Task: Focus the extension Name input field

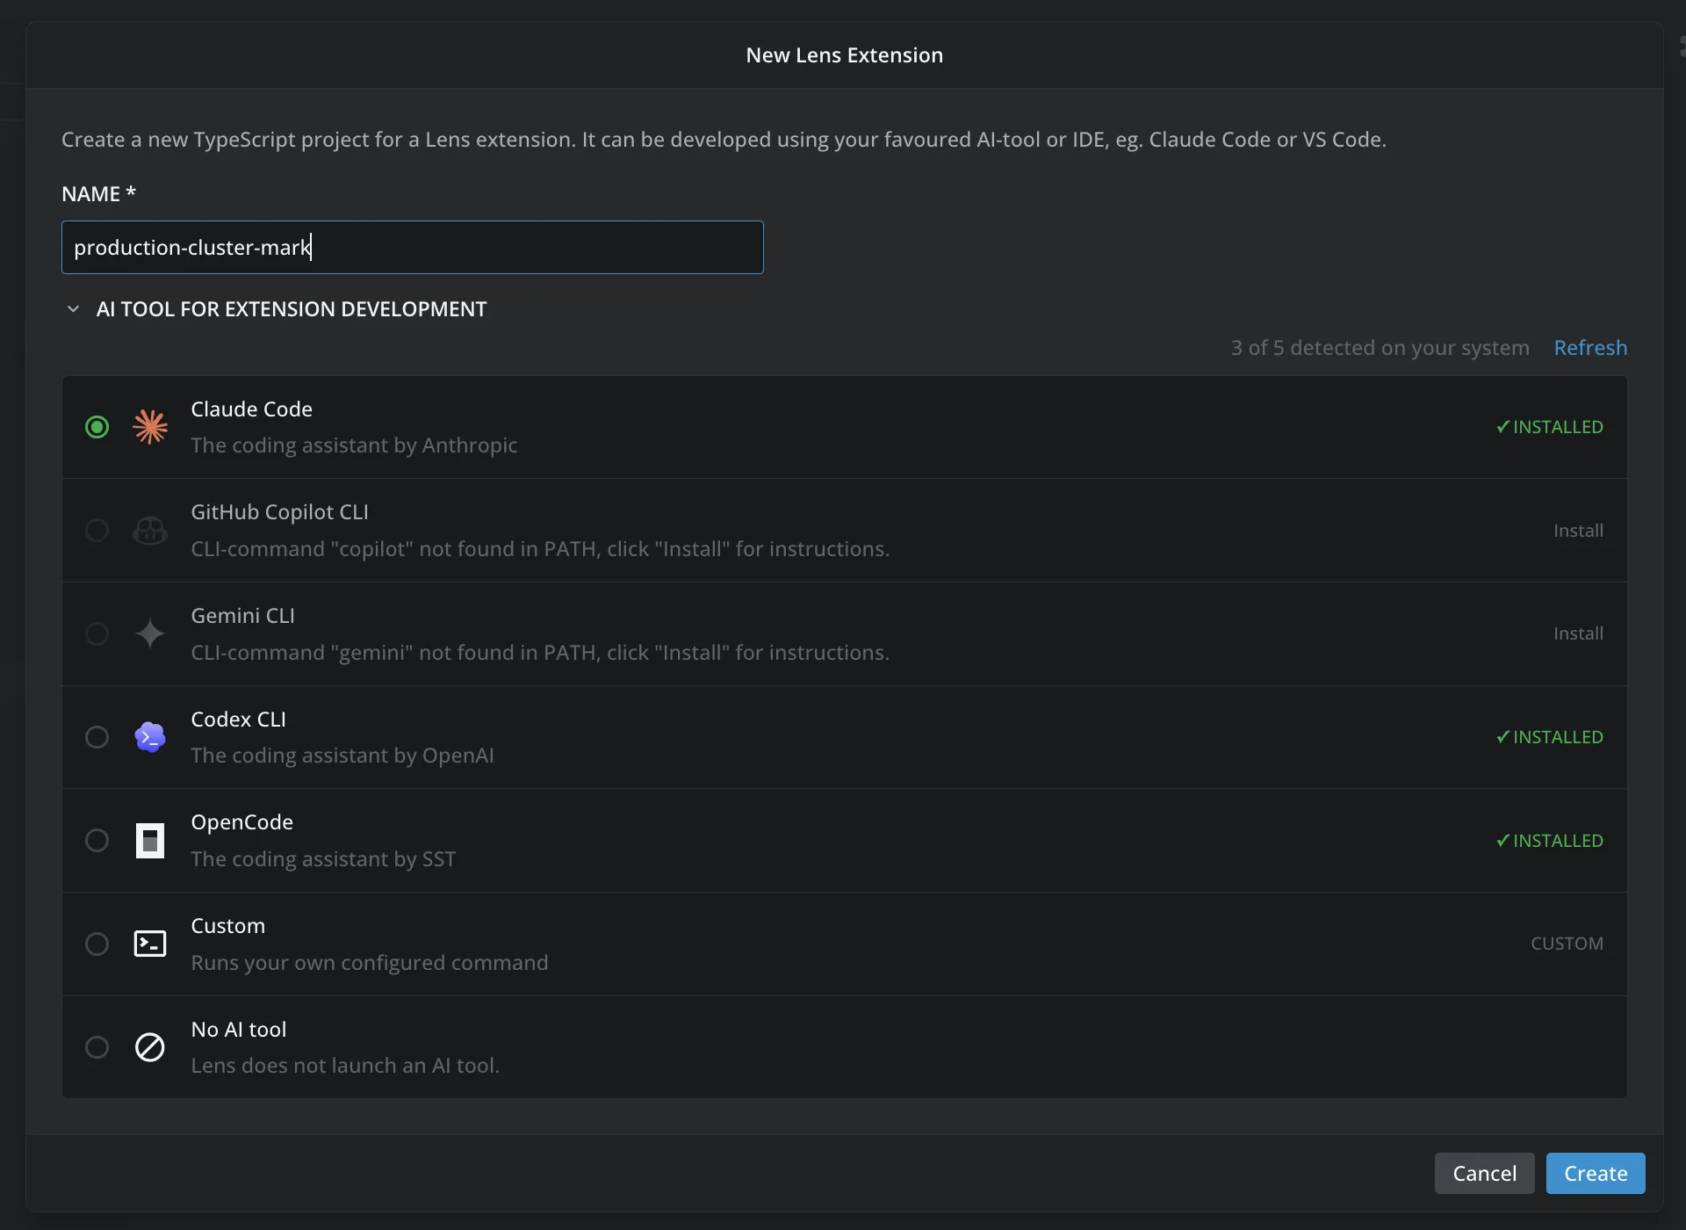Action: 413,248
